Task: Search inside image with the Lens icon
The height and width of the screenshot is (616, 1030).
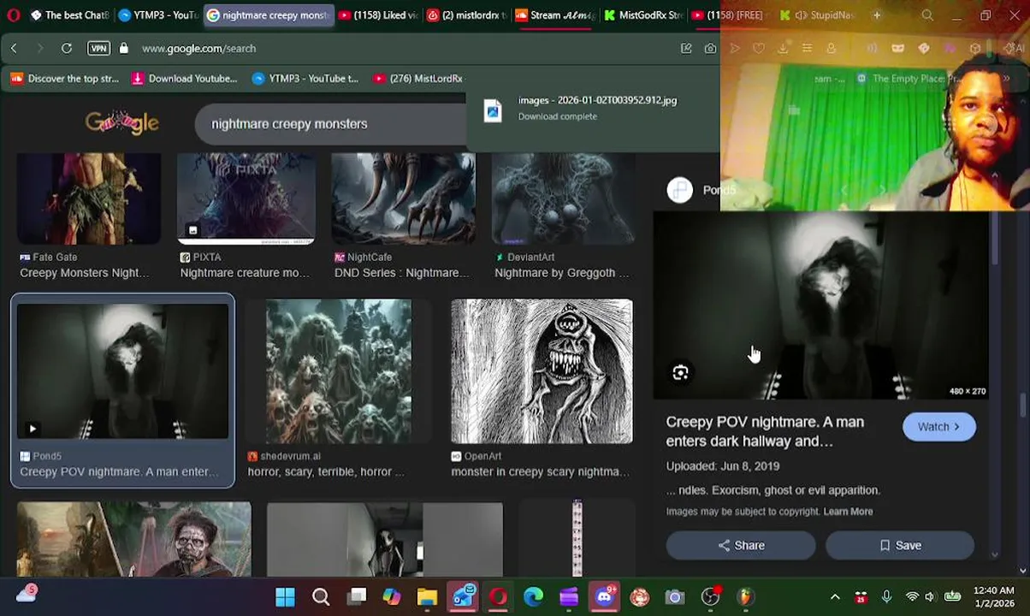Action: (x=680, y=373)
